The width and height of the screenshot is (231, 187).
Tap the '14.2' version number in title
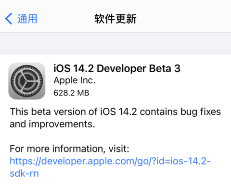pyautogui.click(x=83, y=68)
